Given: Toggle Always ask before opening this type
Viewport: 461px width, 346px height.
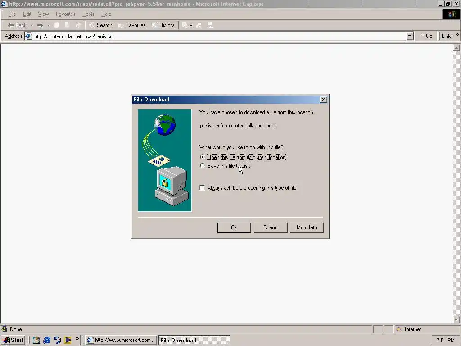Looking at the screenshot, I should [202, 188].
